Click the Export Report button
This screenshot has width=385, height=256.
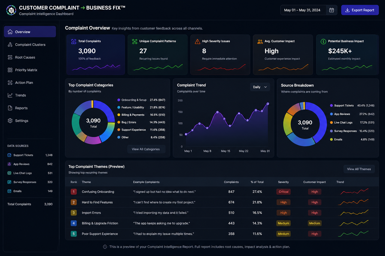tap(360, 10)
